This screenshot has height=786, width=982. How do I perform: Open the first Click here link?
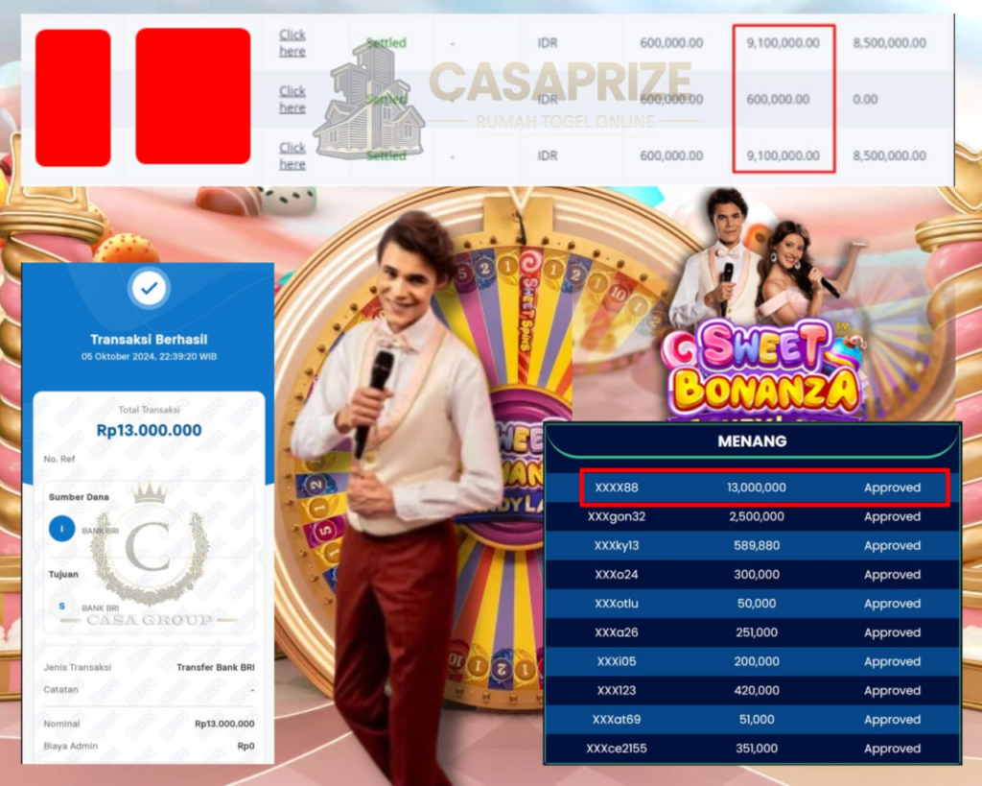point(291,42)
